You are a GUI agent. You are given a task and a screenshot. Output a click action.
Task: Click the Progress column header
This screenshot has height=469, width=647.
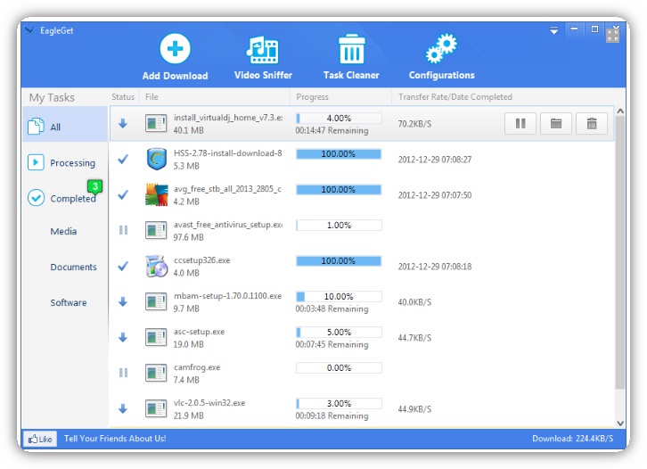pyautogui.click(x=312, y=97)
